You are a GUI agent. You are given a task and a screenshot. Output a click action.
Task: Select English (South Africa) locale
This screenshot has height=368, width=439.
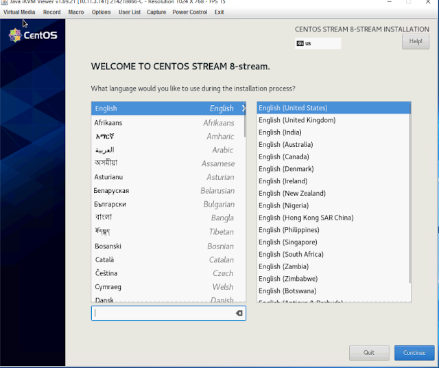coord(333,254)
